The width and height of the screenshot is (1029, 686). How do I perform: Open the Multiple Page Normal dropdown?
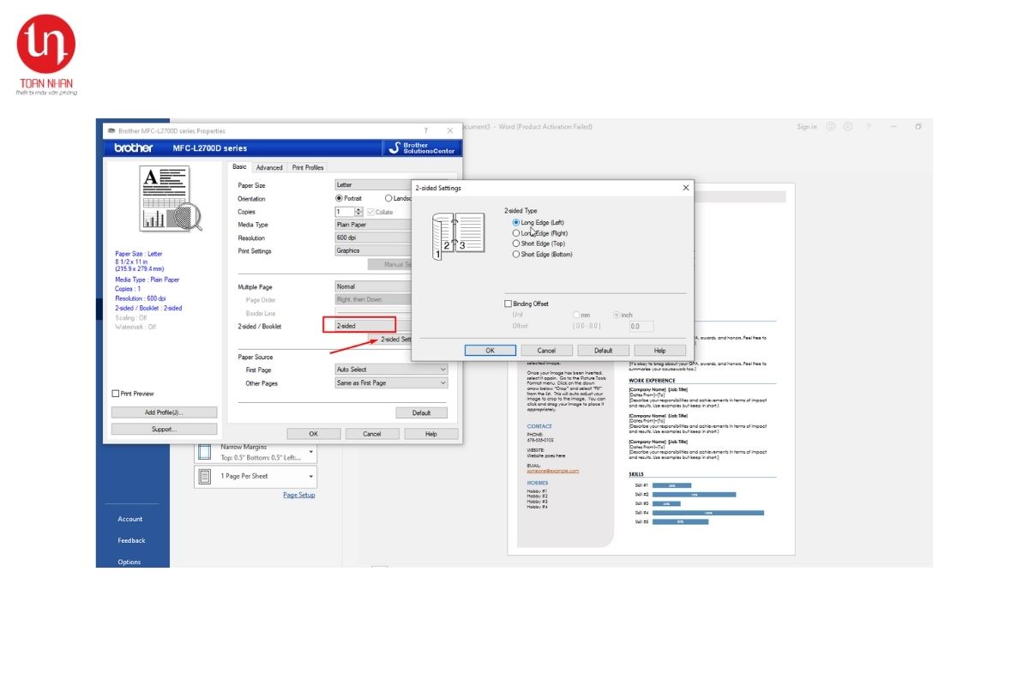pyautogui.click(x=373, y=286)
